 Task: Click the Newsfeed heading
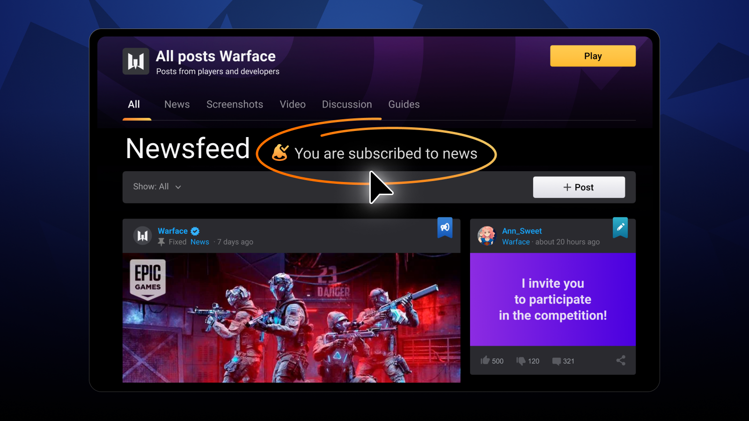click(x=188, y=149)
